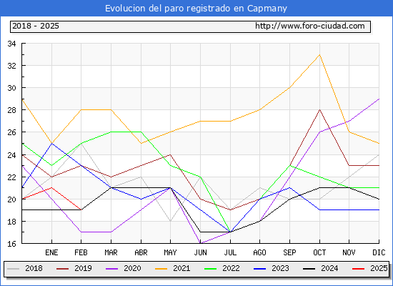Click the JUL month axis label
The height and width of the screenshot is (286, 393).
point(230,252)
